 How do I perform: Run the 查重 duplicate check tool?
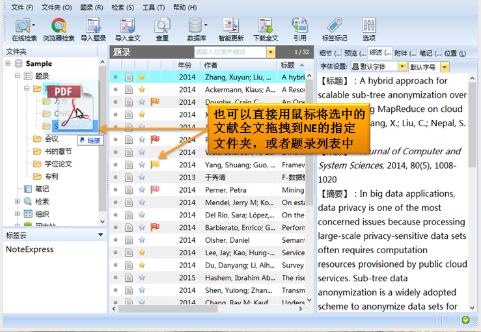(162, 29)
